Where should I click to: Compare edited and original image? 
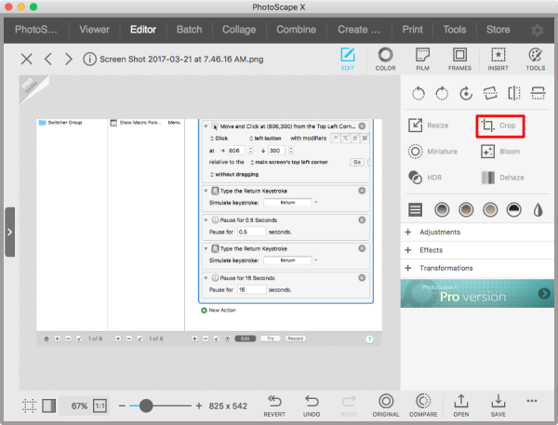(423, 405)
